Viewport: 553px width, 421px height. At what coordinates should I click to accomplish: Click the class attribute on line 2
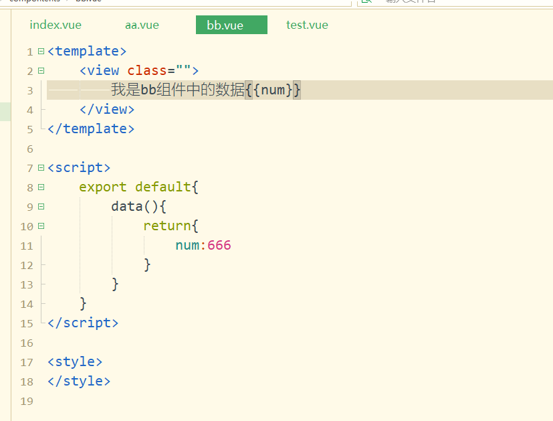(x=146, y=70)
